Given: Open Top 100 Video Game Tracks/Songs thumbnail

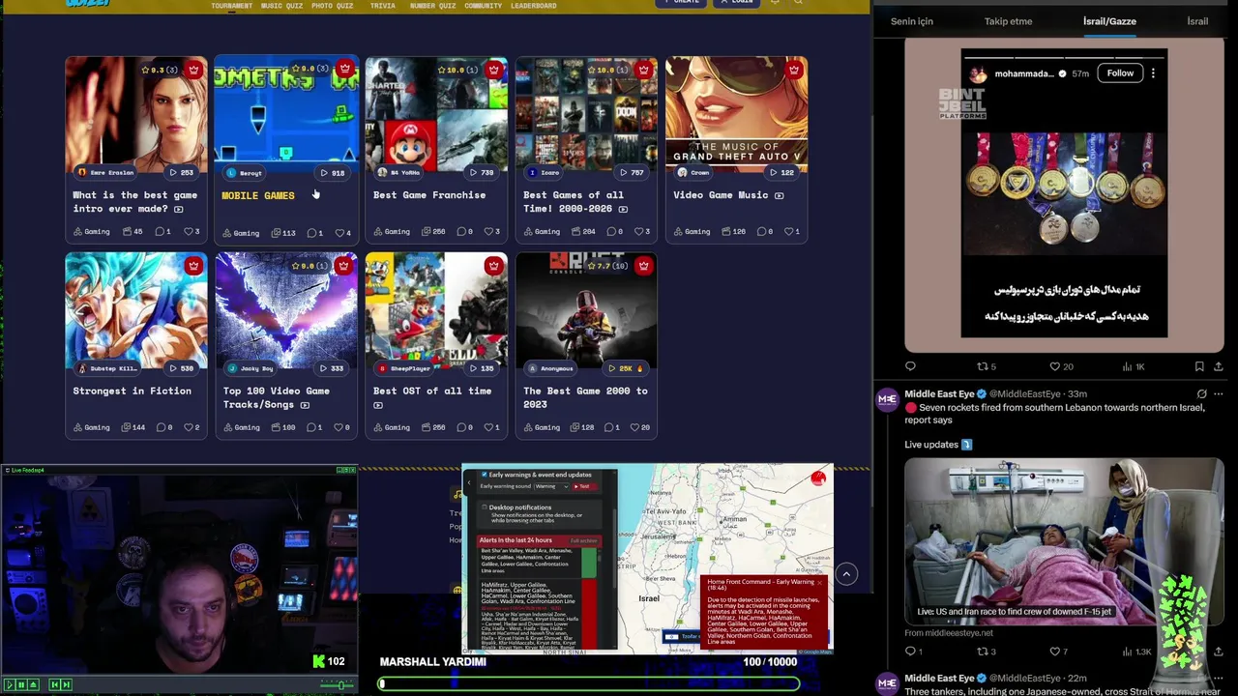Looking at the screenshot, I should [286, 310].
